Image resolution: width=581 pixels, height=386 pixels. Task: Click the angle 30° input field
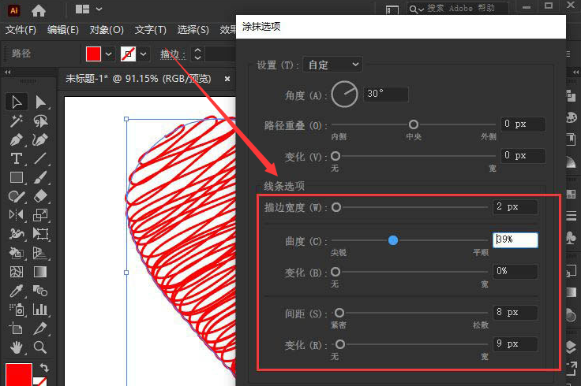click(386, 94)
